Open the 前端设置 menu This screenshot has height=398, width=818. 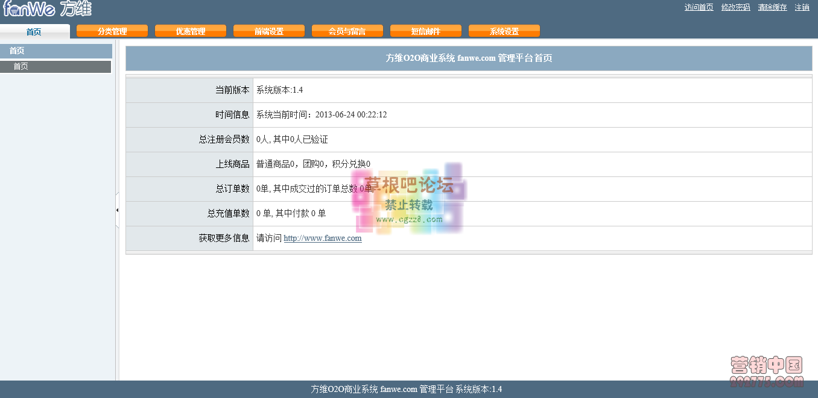point(269,30)
